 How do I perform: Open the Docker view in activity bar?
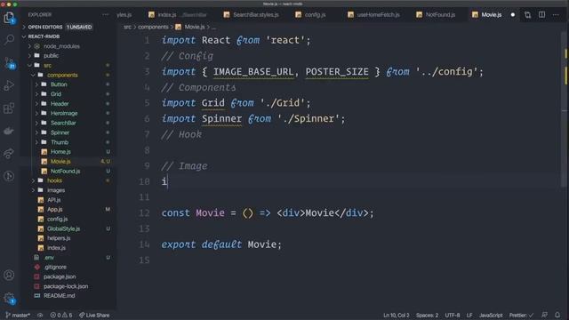[9, 131]
